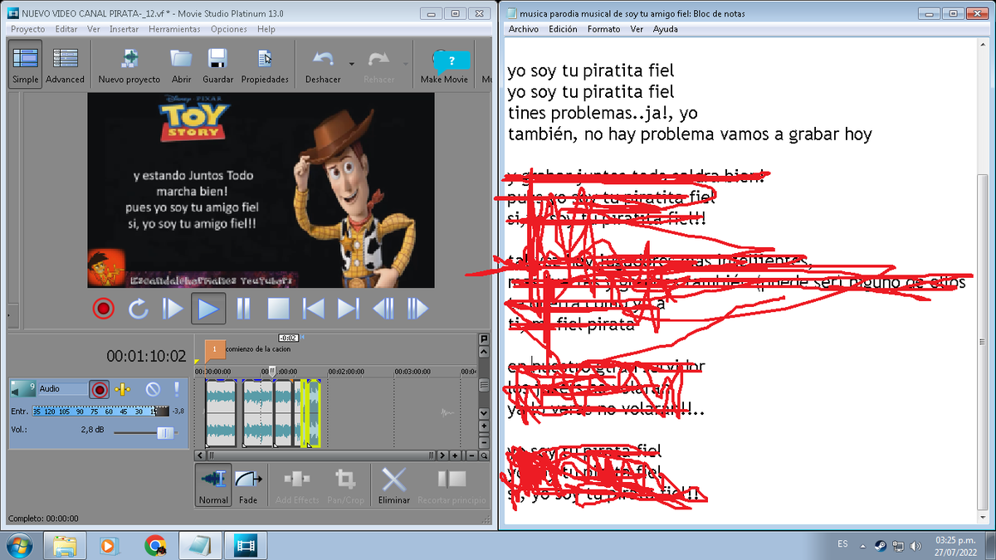This screenshot has width=996, height=560.
Task: Go to end of project
Action: pos(348,309)
